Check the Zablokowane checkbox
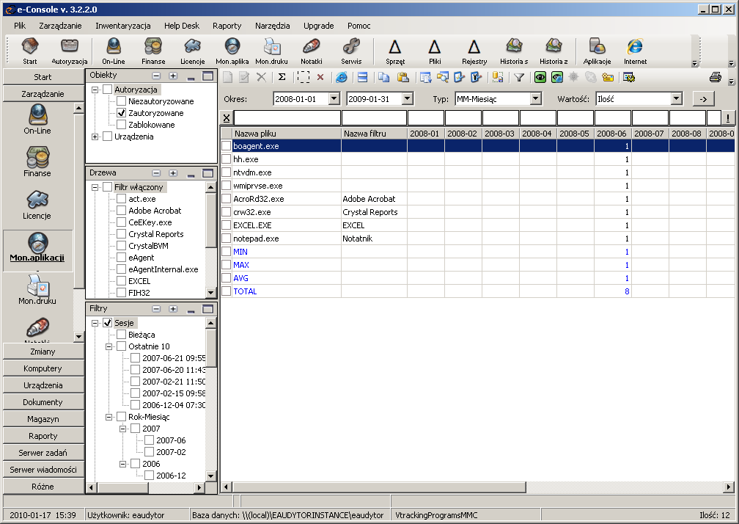This screenshot has height=524, width=739. click(x=122, y=125)
